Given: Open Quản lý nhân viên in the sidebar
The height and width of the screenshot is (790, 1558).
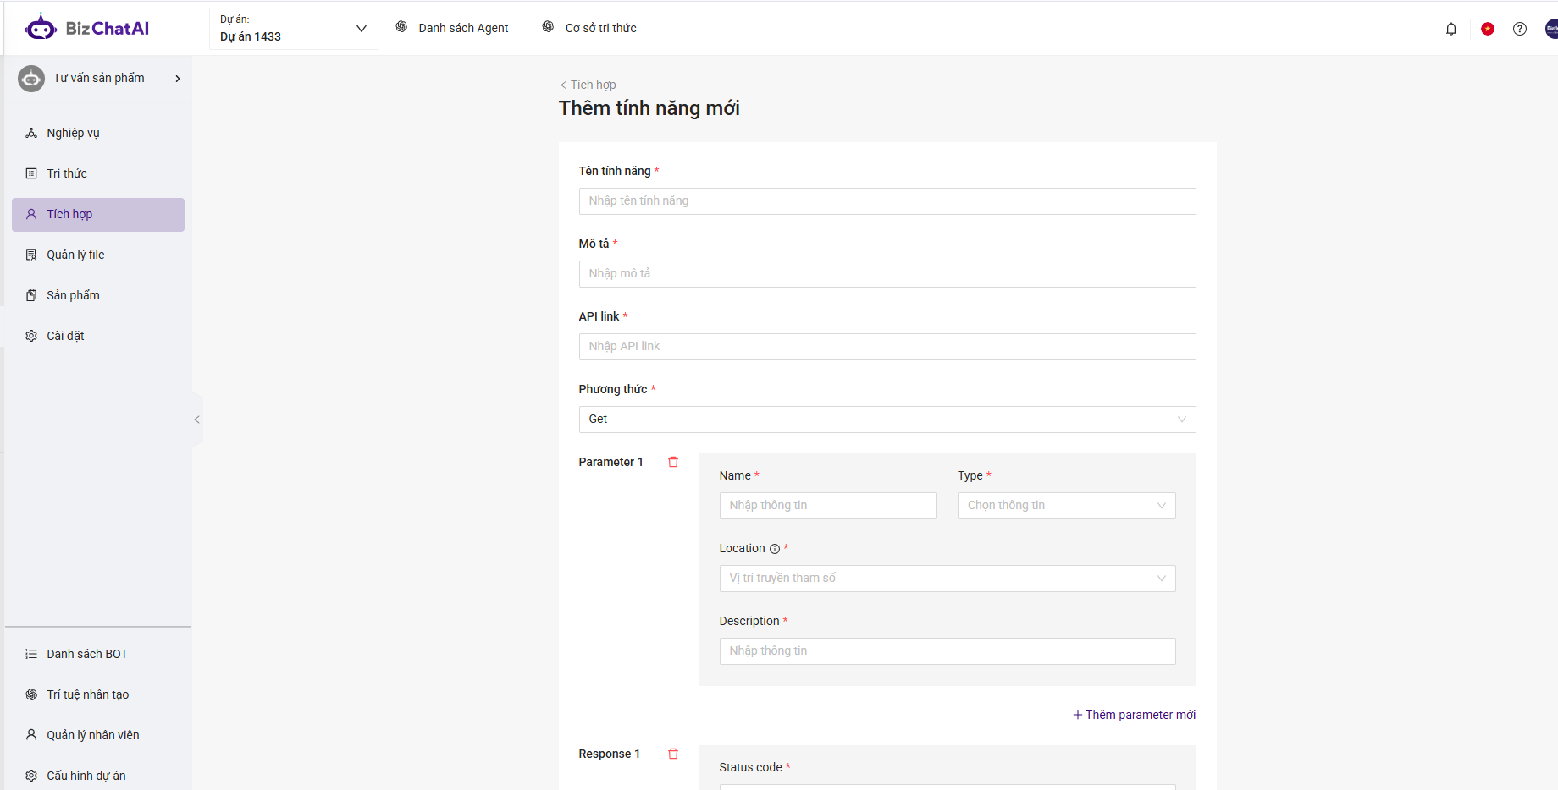Looking at the screenshot, I should point(98,735).
